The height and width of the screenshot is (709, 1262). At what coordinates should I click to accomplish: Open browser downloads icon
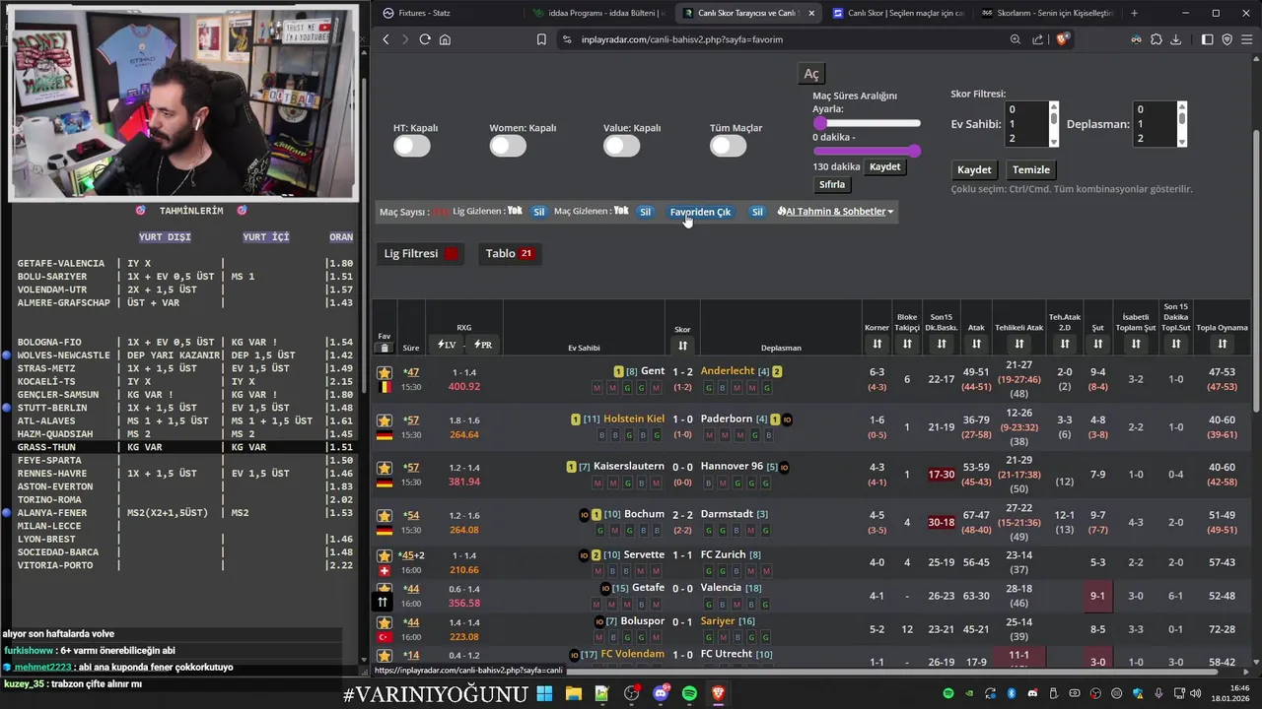coord(1175,39)
